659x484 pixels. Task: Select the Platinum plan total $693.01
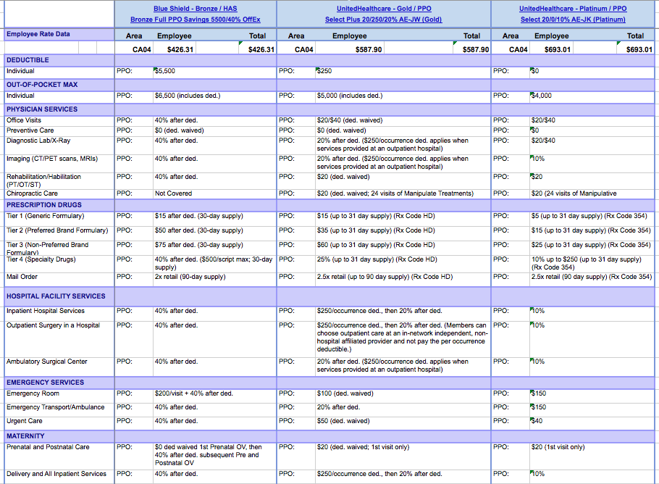pos(635,49)
